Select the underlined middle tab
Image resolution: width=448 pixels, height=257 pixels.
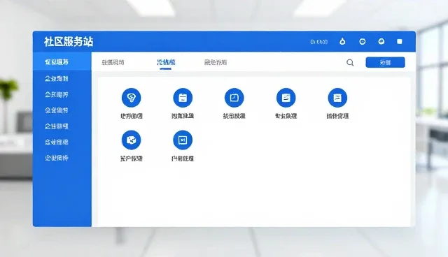tap(166, 62)
